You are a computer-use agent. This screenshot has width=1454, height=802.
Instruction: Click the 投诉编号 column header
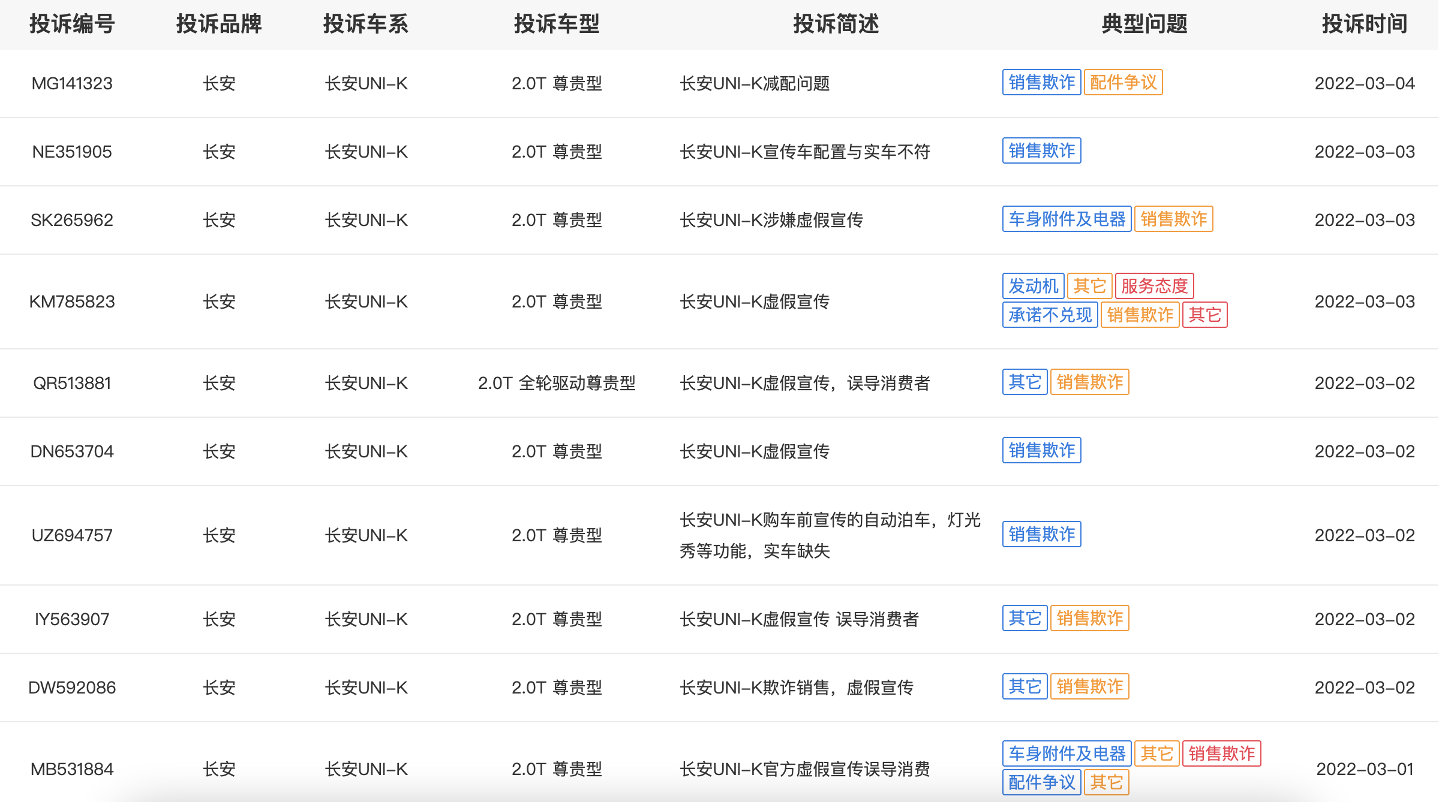point(72,24)
